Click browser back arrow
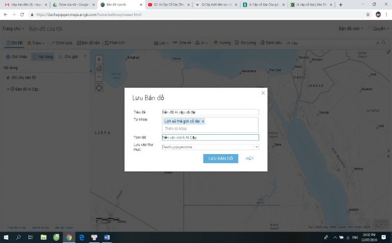Screen dimensions: 392x243 coord(6,14)
